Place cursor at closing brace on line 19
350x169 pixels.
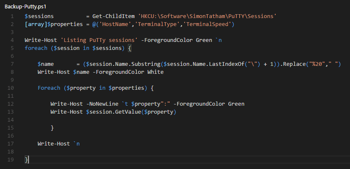[x=26, y=160]
